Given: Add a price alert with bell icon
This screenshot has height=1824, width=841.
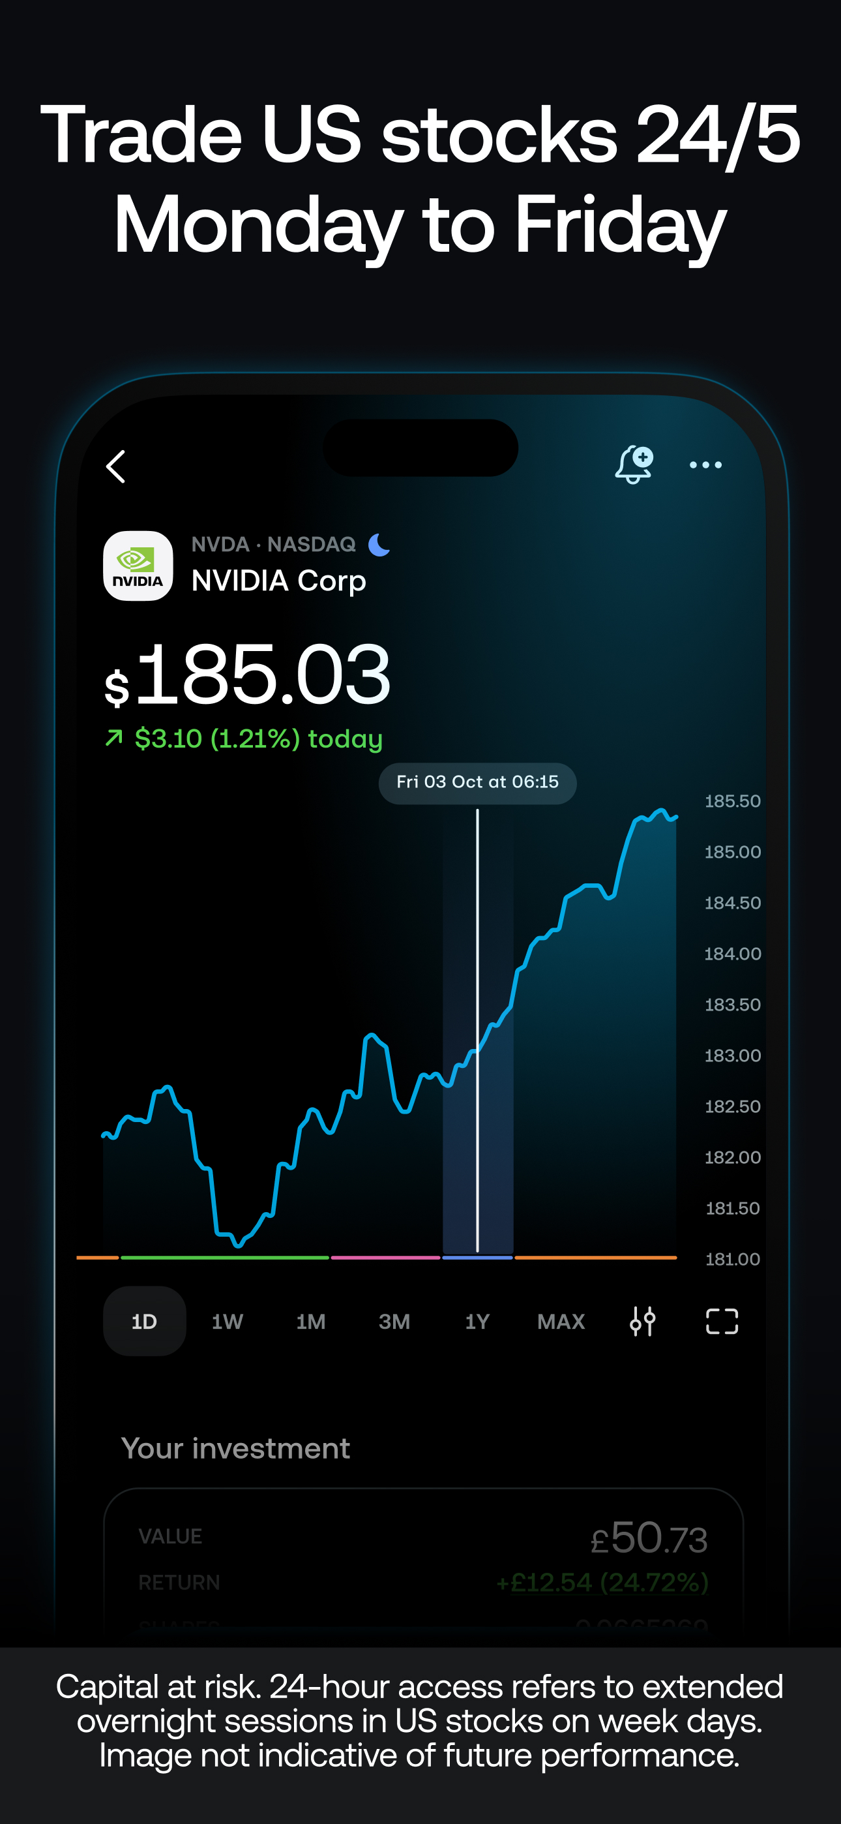Looking at the screenshot, I should [634, 465].
